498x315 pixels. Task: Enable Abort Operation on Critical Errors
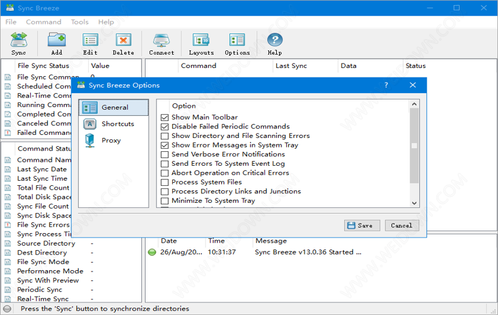165,173
